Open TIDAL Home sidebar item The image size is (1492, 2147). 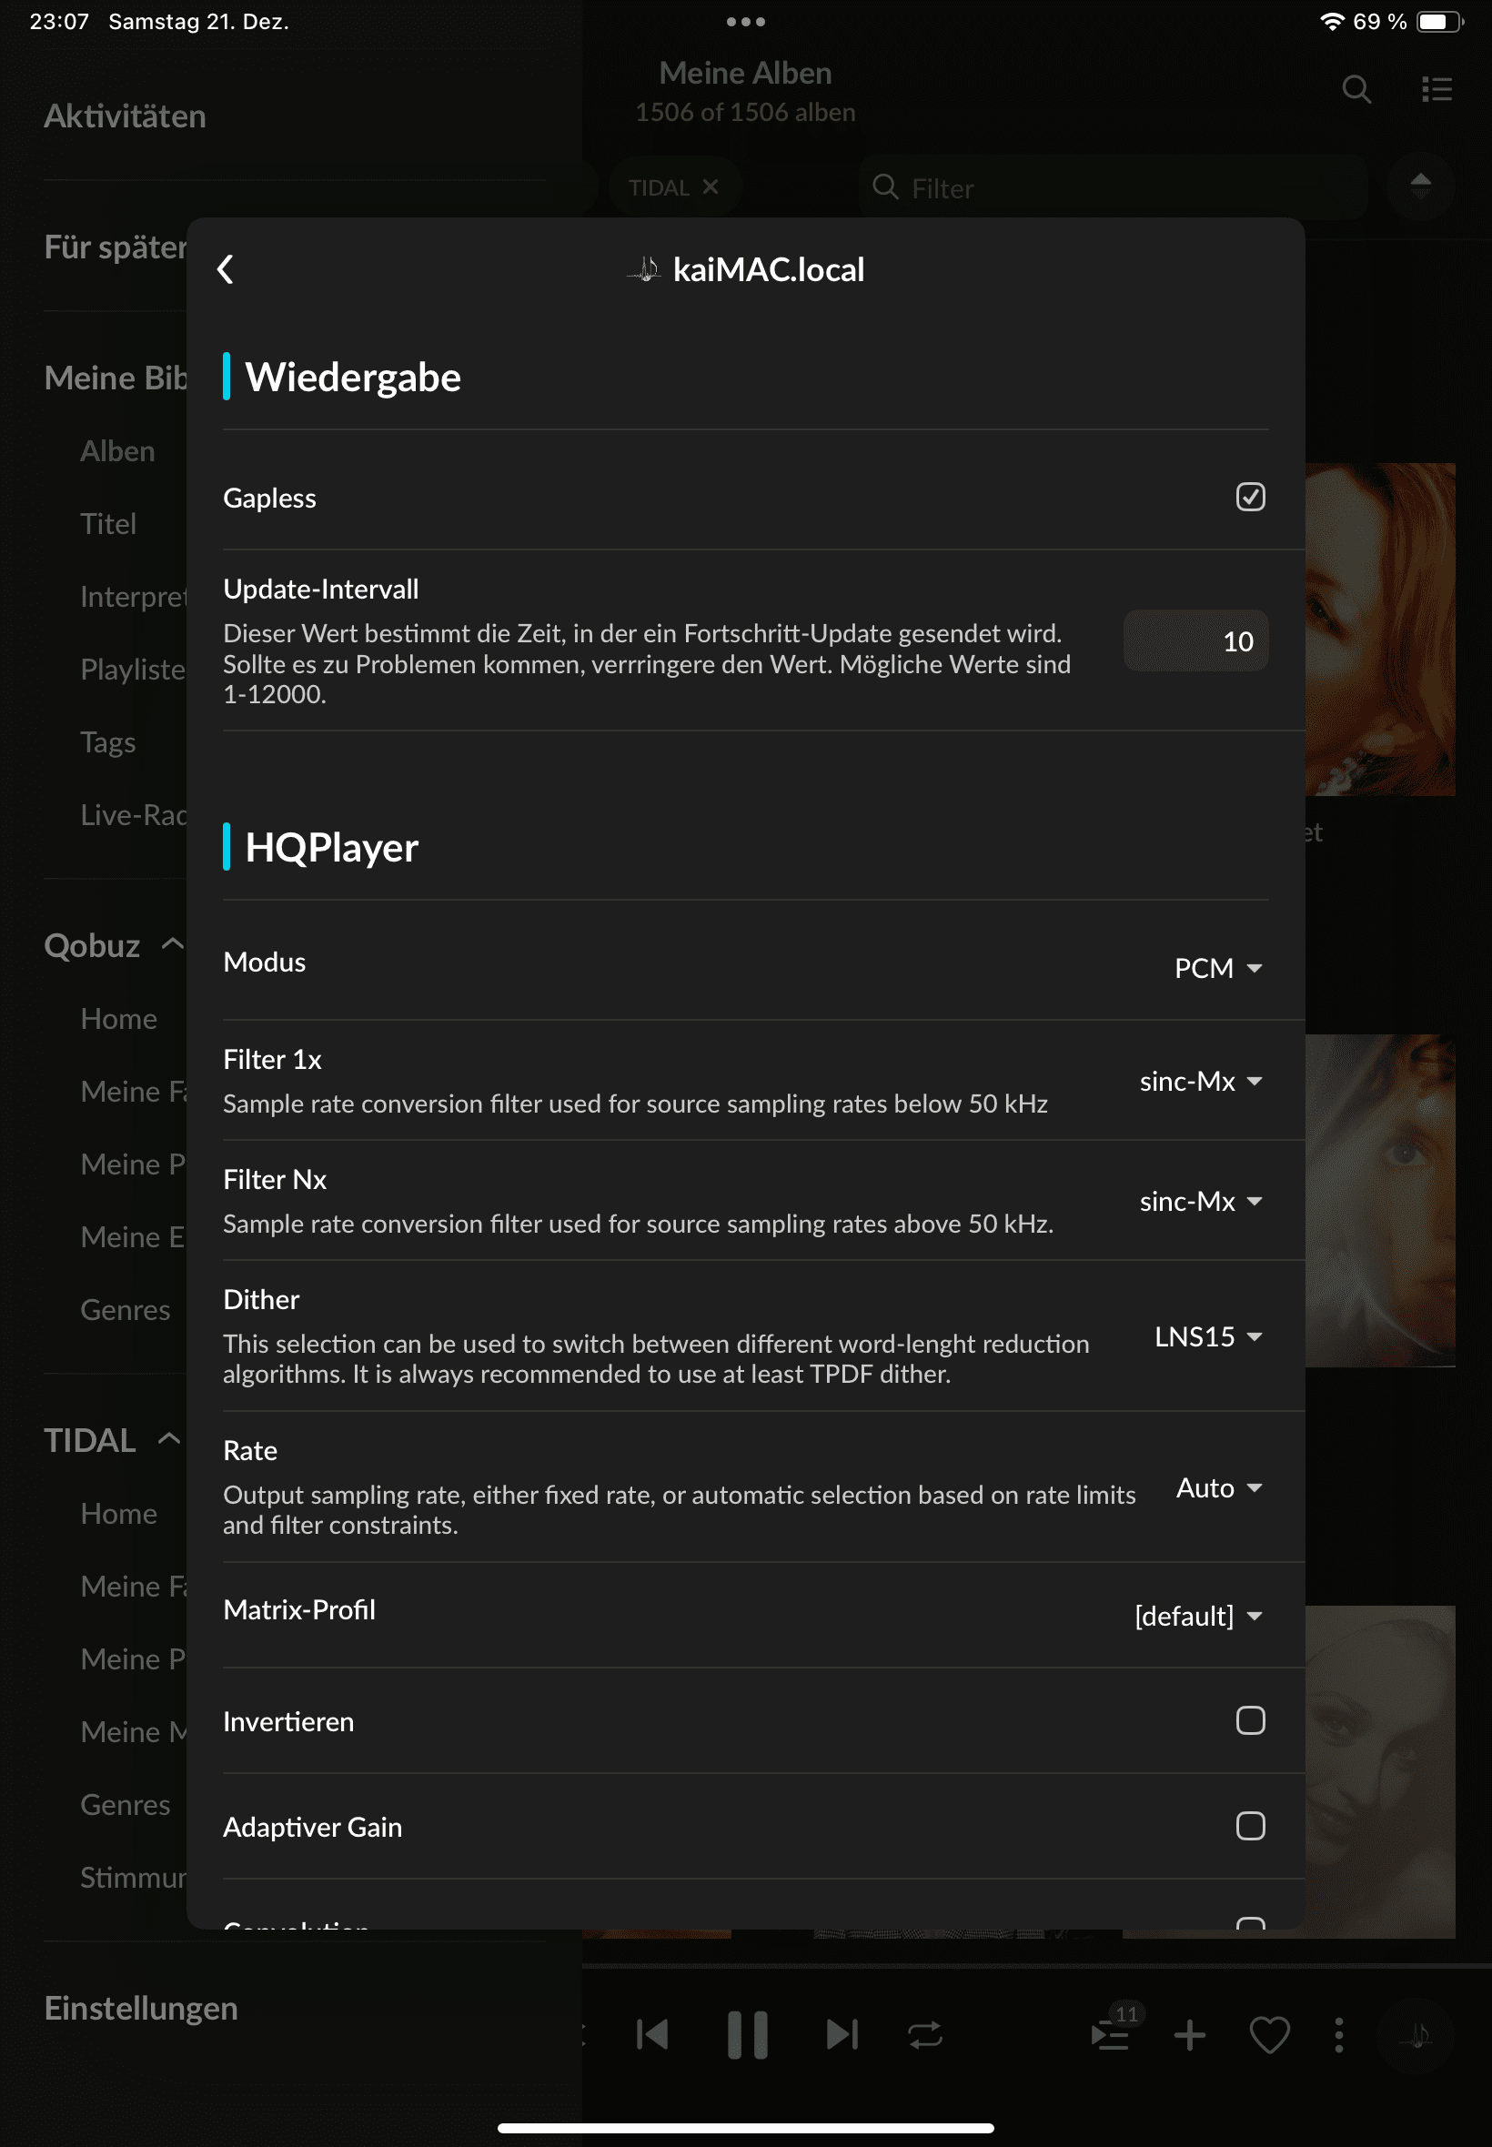pyautogui.click(x=119, y=1513)
